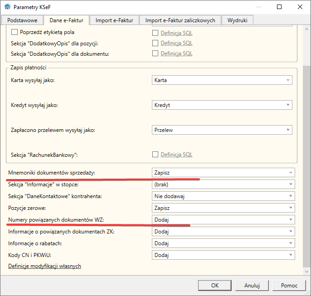Open the Sekcja Informacje w stopce dropdown
Image resolution: width=311 pixels, height=296 pixels.
(224, 184)
